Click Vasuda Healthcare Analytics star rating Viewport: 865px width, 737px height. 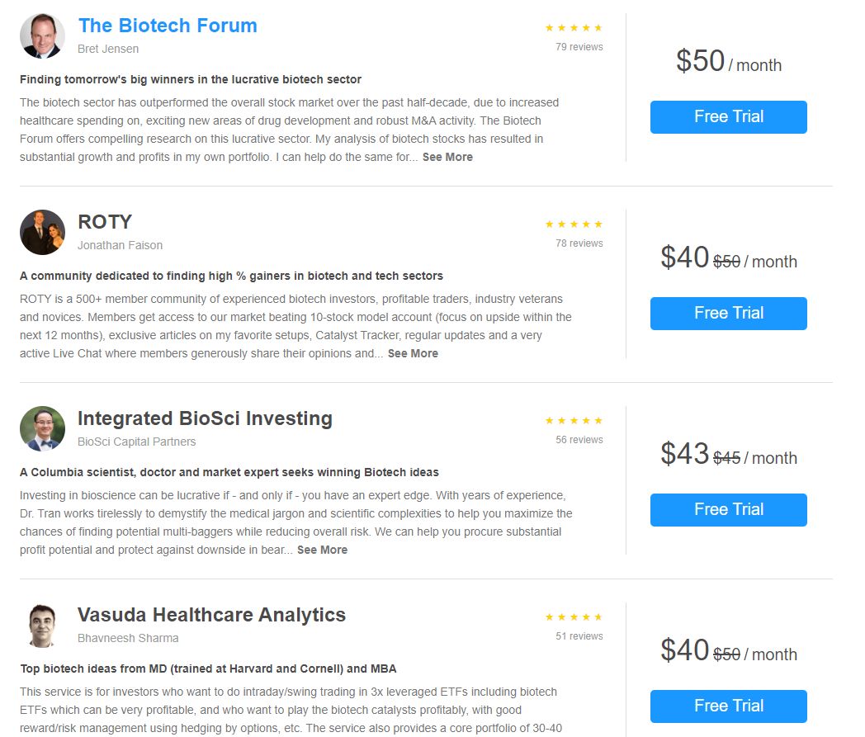pos(574,617)
